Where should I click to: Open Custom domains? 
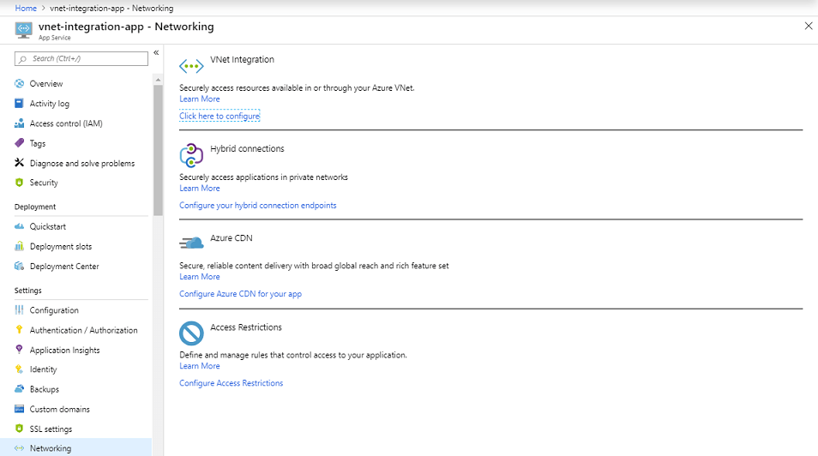click(x=59, y=409)
